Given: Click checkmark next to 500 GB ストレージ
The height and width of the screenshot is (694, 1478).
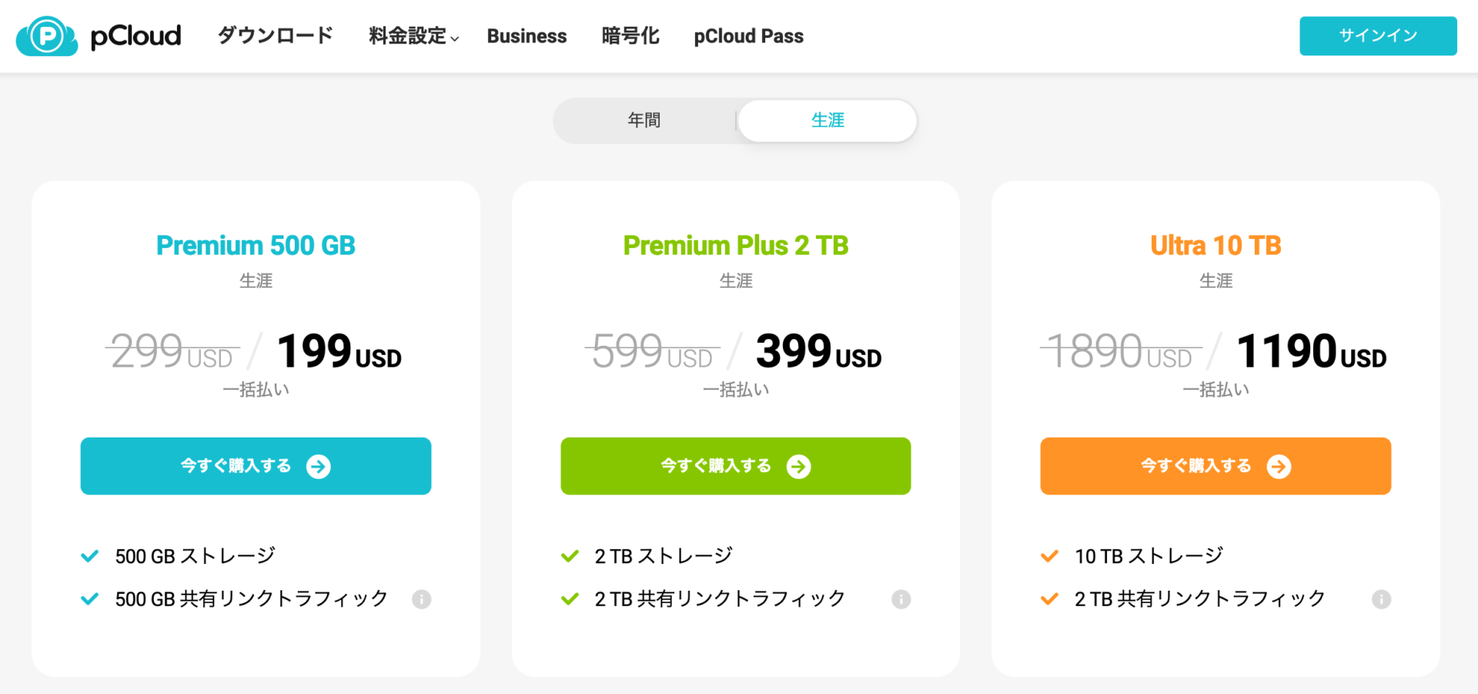Looking at the screenshot, I should click(90, 556).
